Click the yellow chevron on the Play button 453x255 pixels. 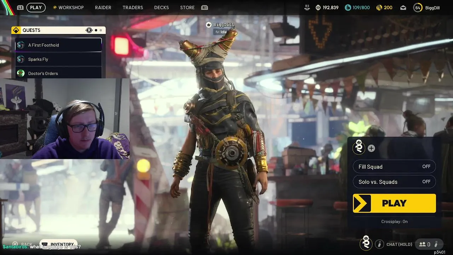[362, 203]
